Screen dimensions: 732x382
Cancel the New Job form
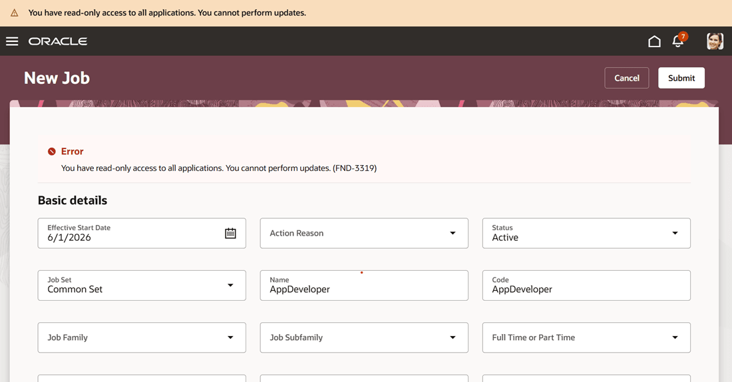coord(626,78)
